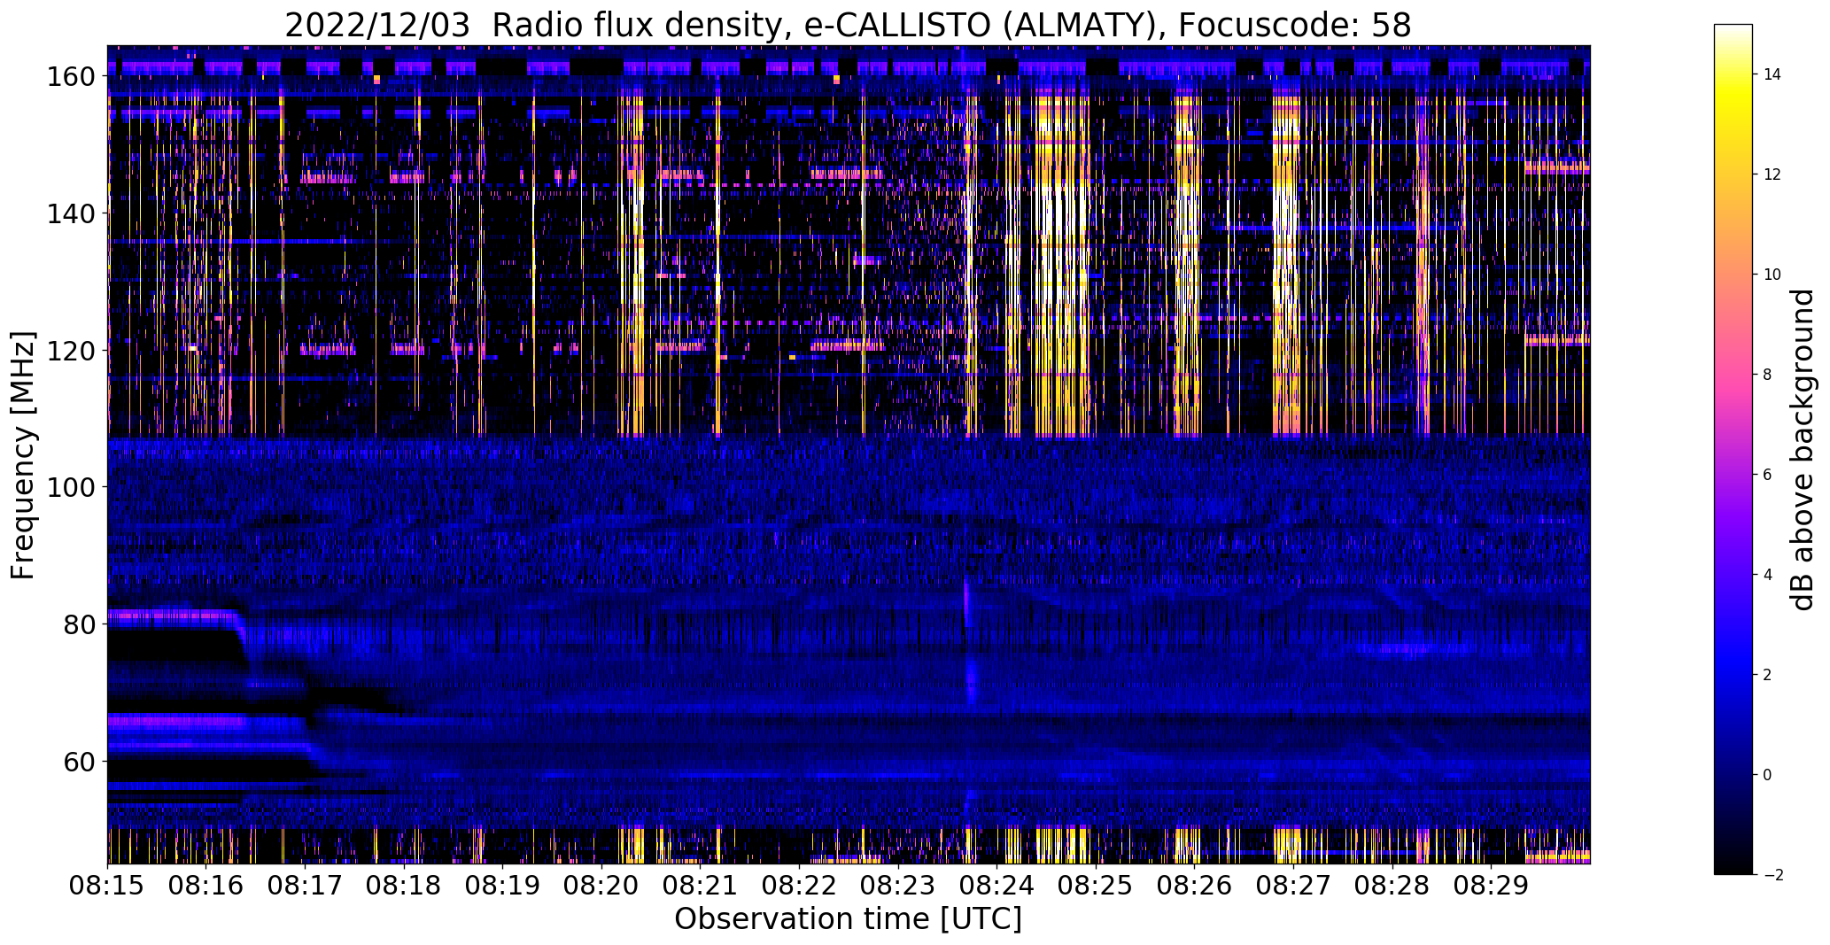Click the 08:28 time tick label
The image size is (1830, 945).
pos(1392,885)
